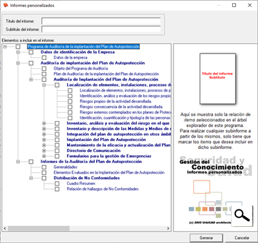
Task: Select Identificación, cuantificación y tipología item
Action: [125, 118]
